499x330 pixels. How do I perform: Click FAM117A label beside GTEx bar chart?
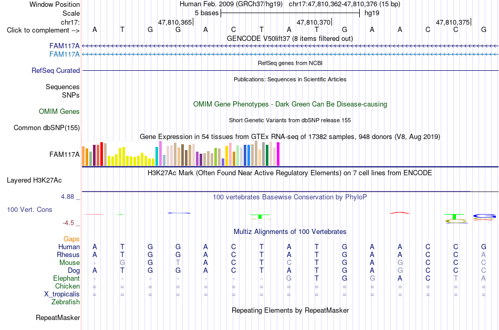pyautogui.click(x=64, y=155)
